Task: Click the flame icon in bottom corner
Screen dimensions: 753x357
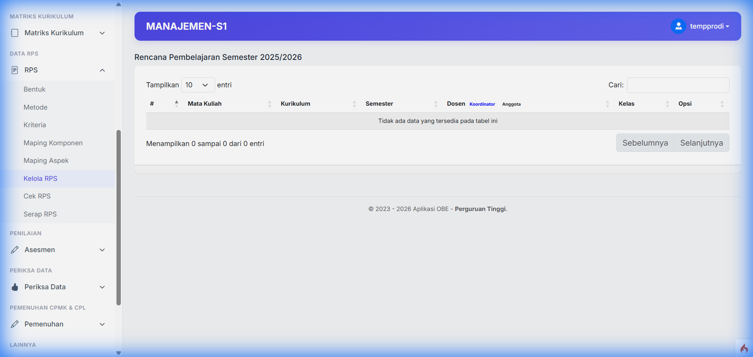Action: (x=744, y=348)
